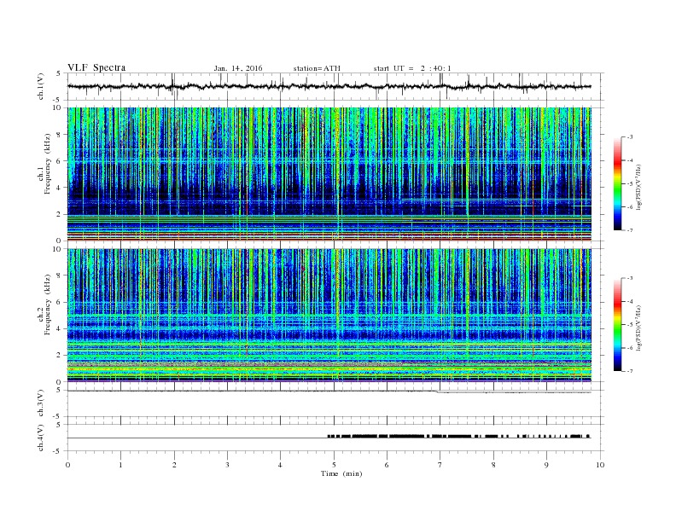This screenshot has height=522, width=676.
Task: Click the "5" tick on the time axis
Action: pyautogui.click(x=334, y=465)
